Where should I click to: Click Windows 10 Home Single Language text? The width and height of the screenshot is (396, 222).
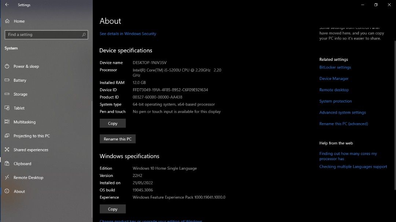[x=165, y=168]
